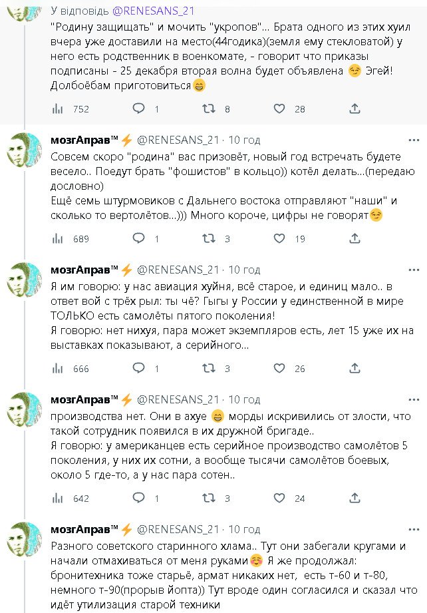Viewport: 427px width, 613px height.
Task: Click avatar of the tweet with 666 views
Action: pos(24,280)
